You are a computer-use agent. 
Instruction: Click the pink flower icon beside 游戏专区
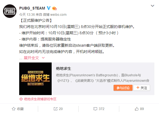point(21,99)
